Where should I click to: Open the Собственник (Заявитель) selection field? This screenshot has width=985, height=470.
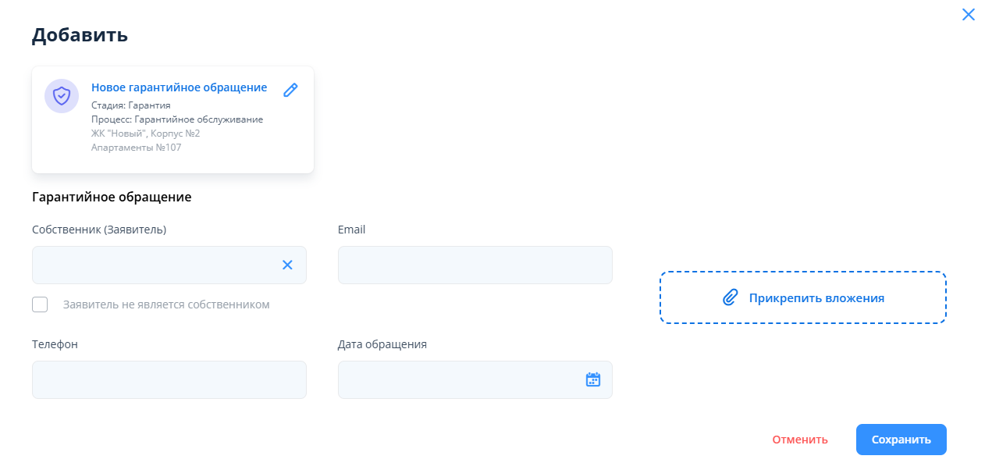pos(152,265)
